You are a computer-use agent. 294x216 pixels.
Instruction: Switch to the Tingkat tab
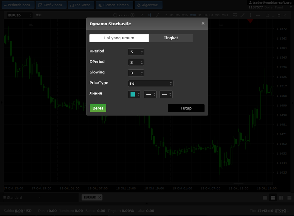[x=171, y=38]
